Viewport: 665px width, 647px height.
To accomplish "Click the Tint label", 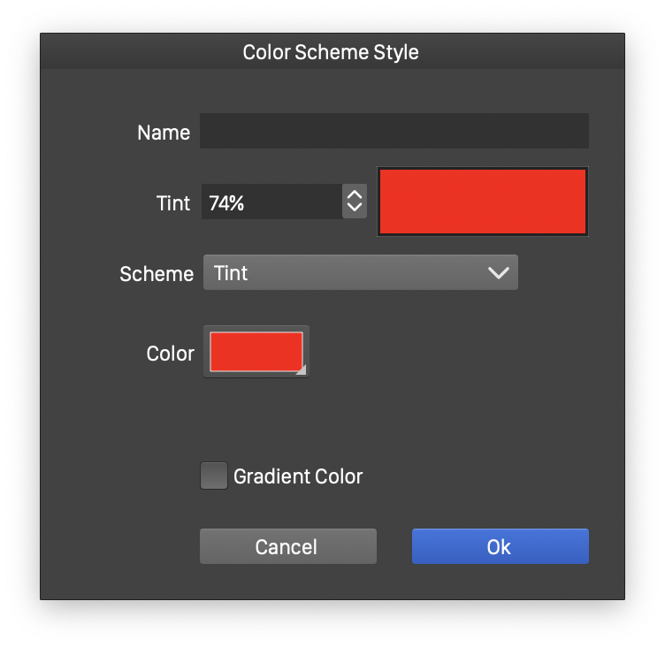I will pyautogui.click(x=173, y=203).
